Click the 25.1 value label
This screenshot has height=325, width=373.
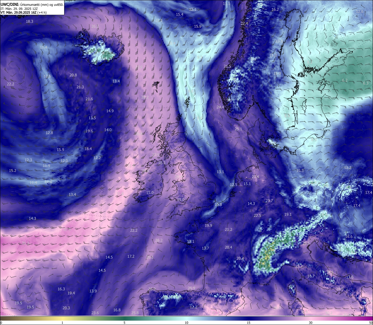(238, 129)
